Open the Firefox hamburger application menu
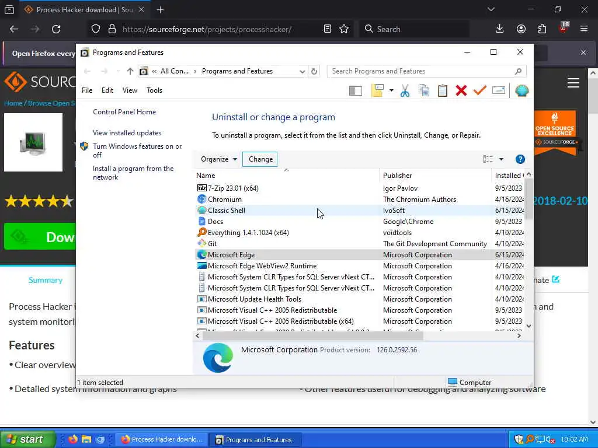Image resolution: width=598 pixels, height=448 pixels. [584, 29]
